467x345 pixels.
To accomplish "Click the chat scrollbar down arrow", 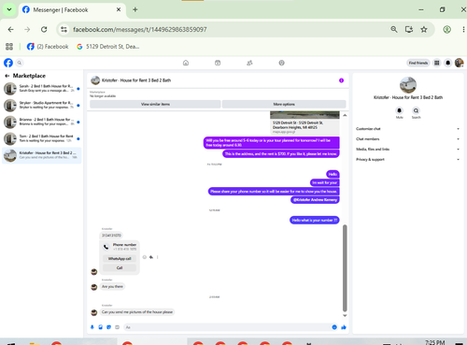I will click(345, 316).
